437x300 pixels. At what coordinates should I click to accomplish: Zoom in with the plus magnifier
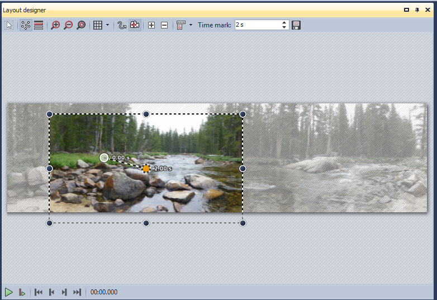click(55, 25)
